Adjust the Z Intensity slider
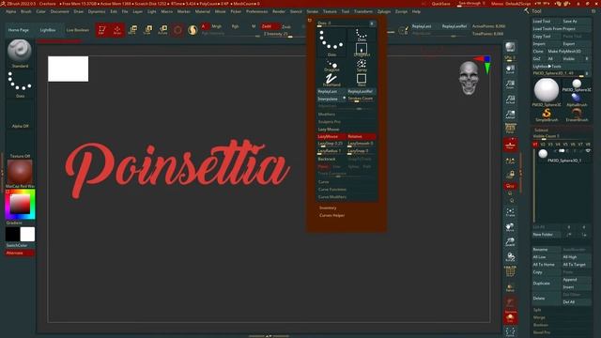Screen dimensions: 601x338 [283, 34]
